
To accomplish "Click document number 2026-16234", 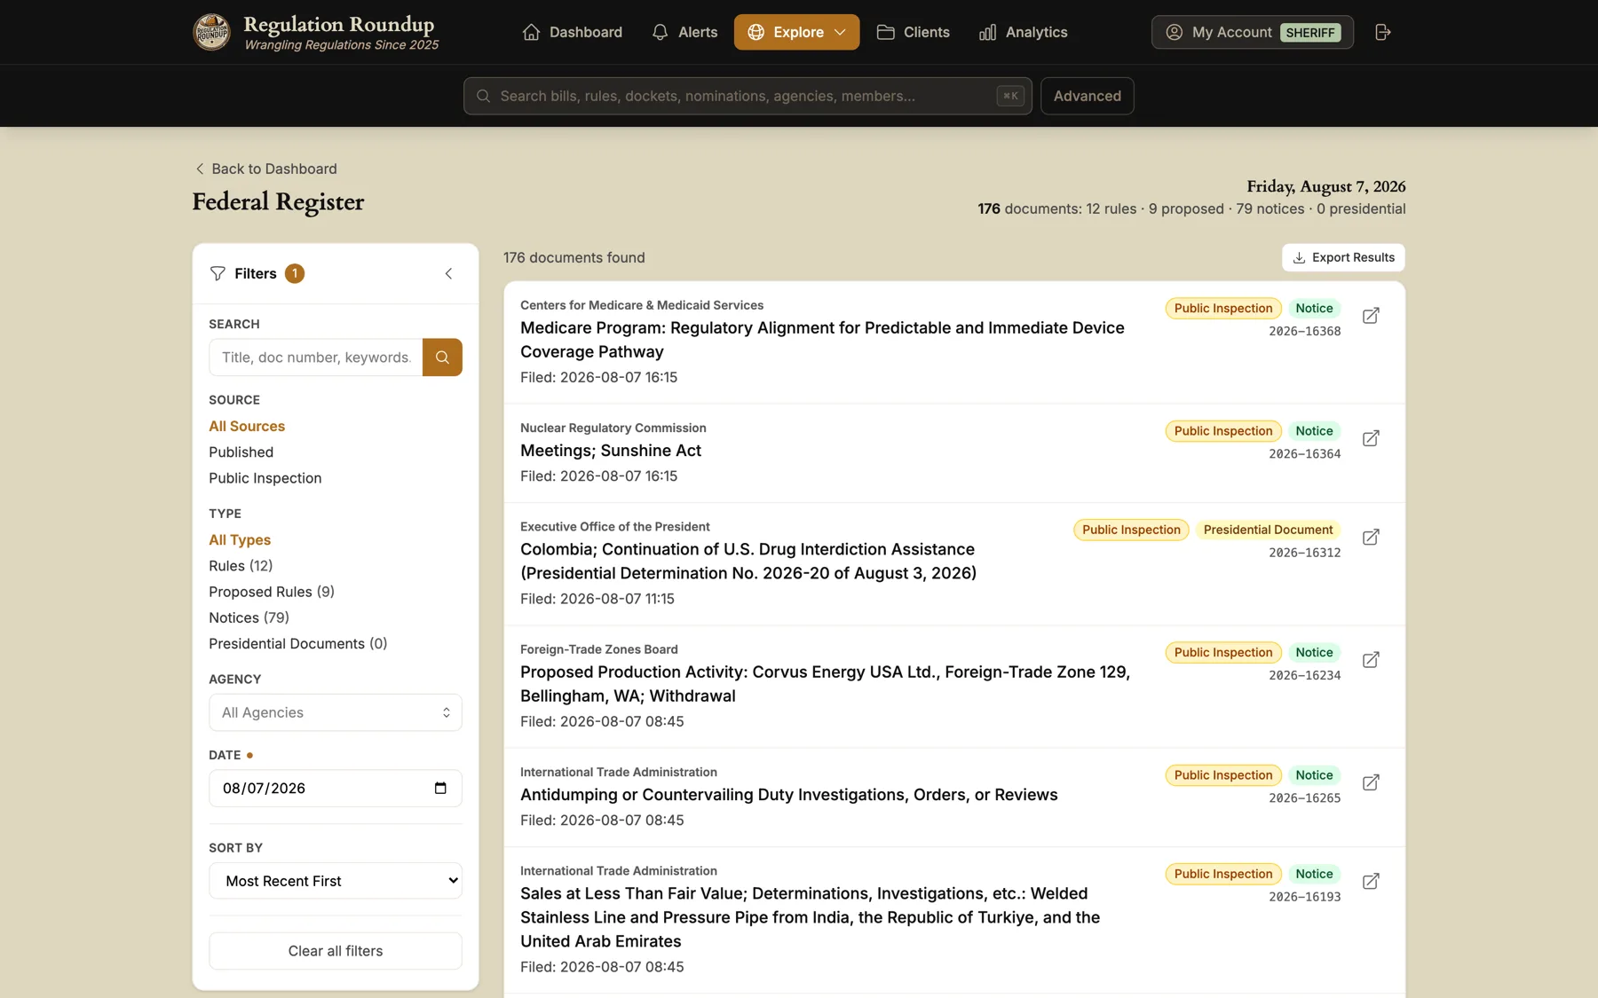I will coord(1304,674).
